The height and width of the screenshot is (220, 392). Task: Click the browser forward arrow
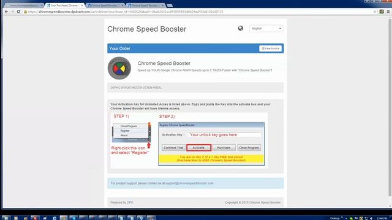coord(12,12)
